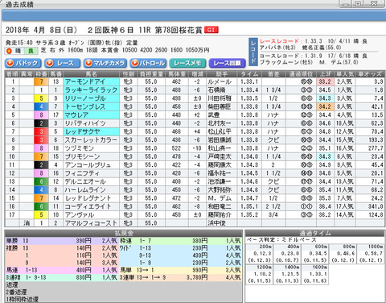Click the 馬連 1-13 payout row
The image size is (386, 303).
(62, 270)
